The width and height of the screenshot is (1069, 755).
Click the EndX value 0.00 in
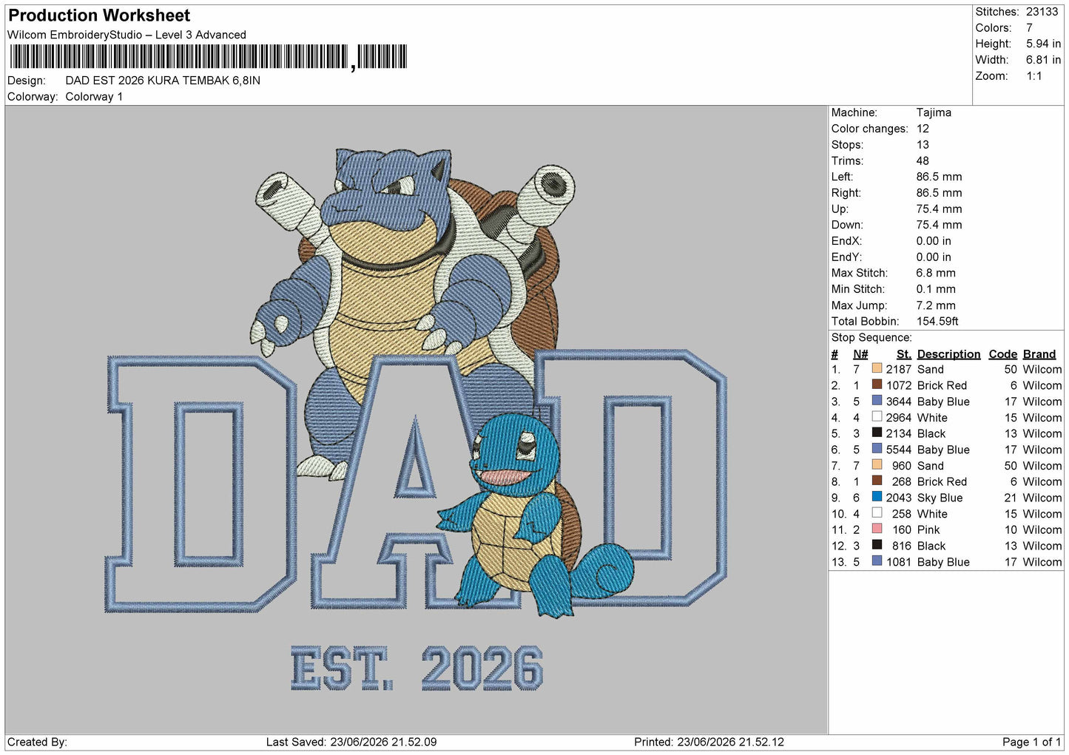(x=934, y=241)
